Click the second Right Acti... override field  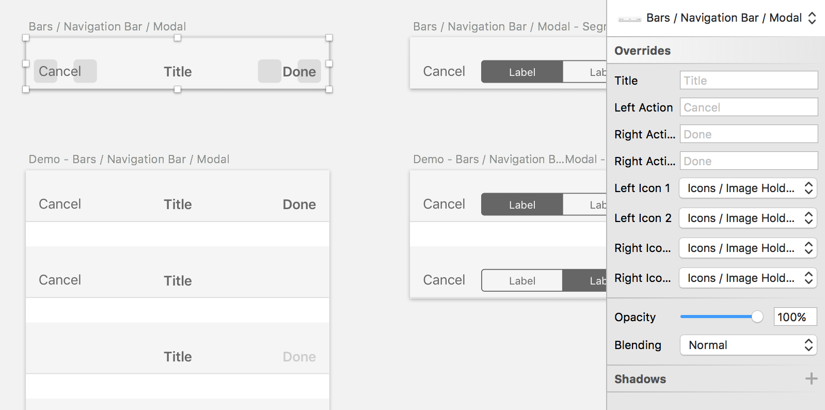pos(749,161)
